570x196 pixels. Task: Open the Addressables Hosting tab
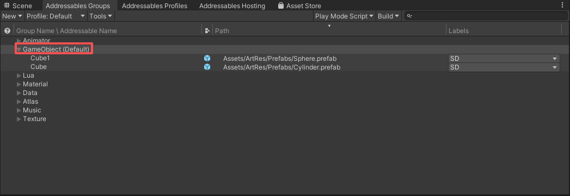coord(232,6)
